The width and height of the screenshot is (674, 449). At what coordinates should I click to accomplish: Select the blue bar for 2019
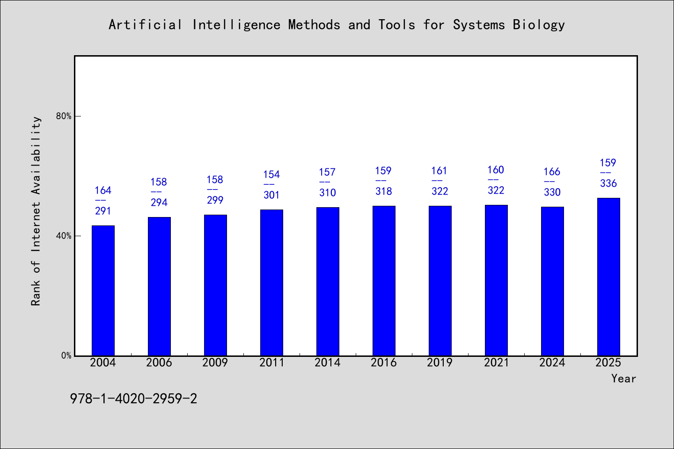pos(440,281)
